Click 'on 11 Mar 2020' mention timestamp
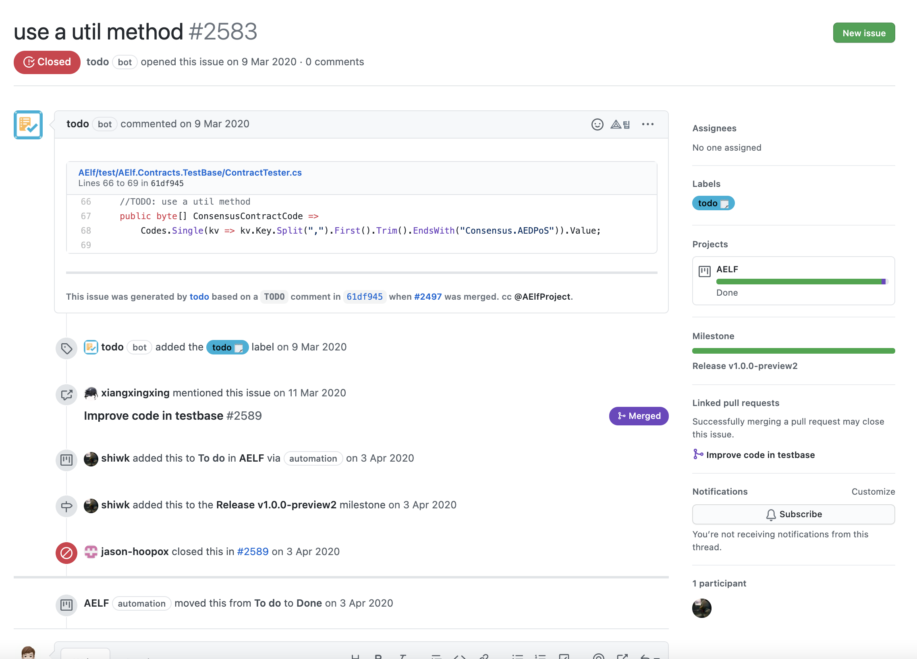The width and height of the screenshot is (917, 659). [309, 393]
